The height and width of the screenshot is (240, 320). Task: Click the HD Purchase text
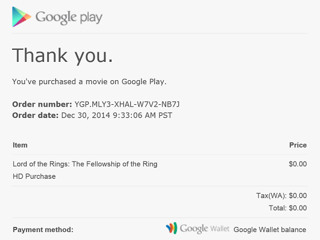pos(34,176)
